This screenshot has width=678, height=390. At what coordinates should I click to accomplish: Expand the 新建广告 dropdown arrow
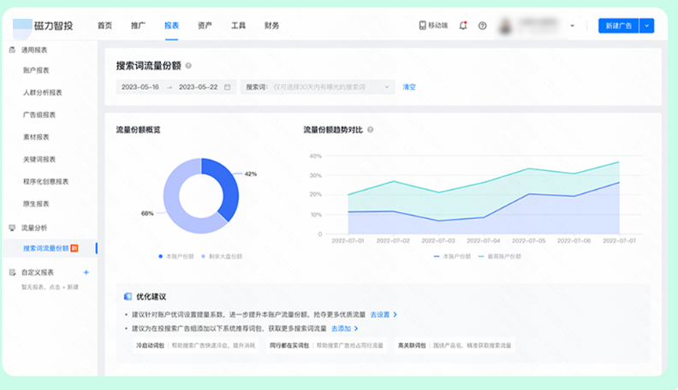tap(646, 26)
